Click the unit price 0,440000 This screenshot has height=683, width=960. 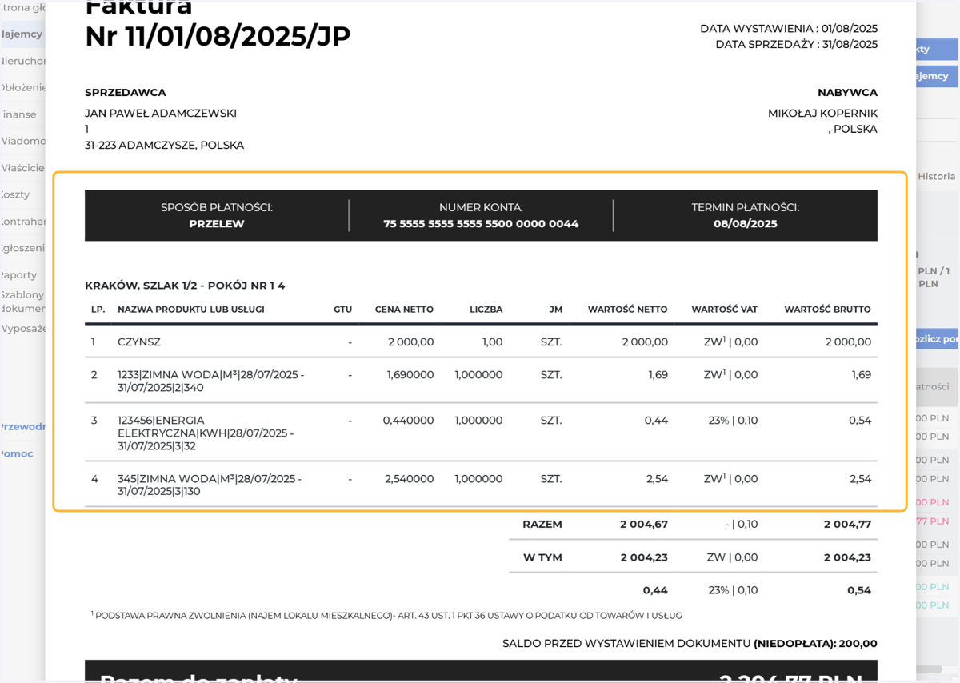(408, 421)
